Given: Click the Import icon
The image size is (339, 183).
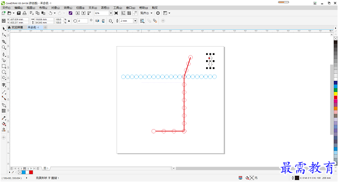Looking at the screenshot, I should [x=78, y=13].
